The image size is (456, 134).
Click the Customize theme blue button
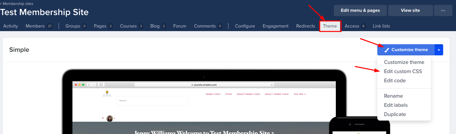pyautogui.click(x=406, y=50)
